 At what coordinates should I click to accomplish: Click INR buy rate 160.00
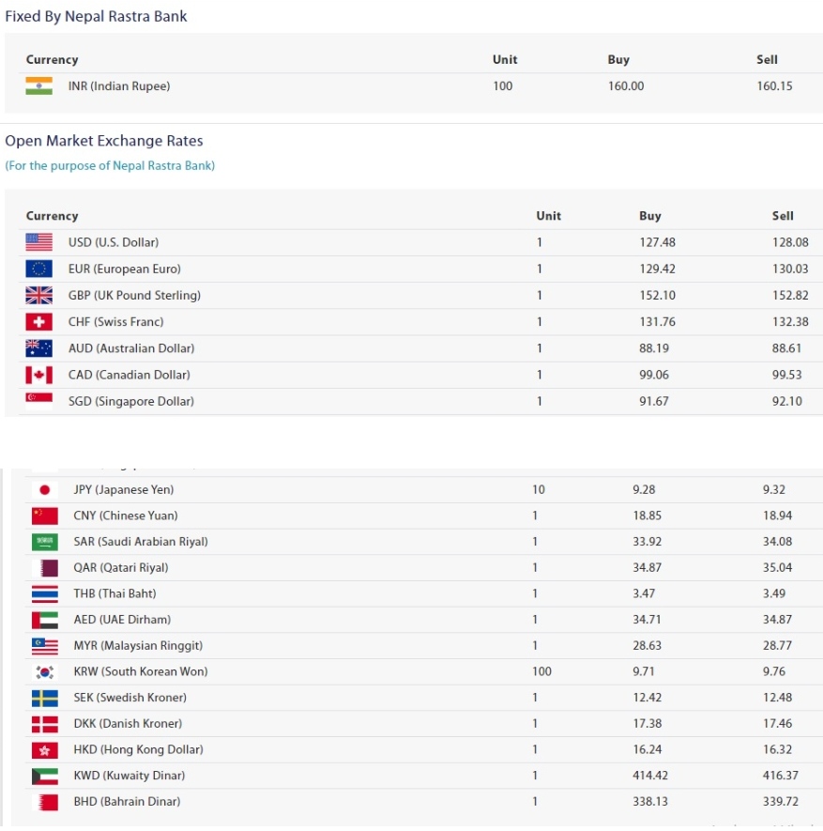click(x=625, y=85)
